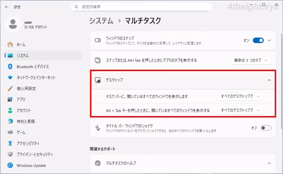Click the app tabs icon beside スナップまたは Alt+Tab

pos(98,60)
